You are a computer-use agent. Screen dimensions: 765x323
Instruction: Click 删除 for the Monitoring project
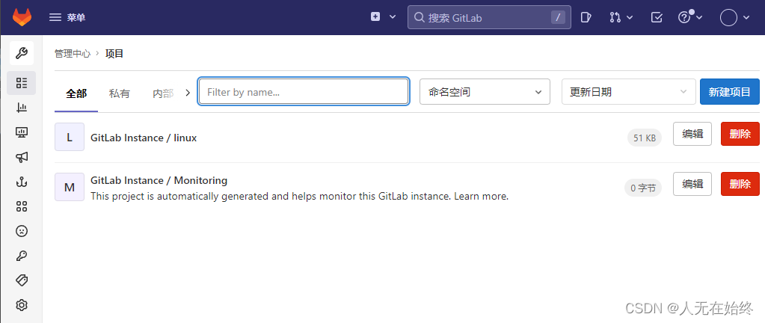pos(740,184)
